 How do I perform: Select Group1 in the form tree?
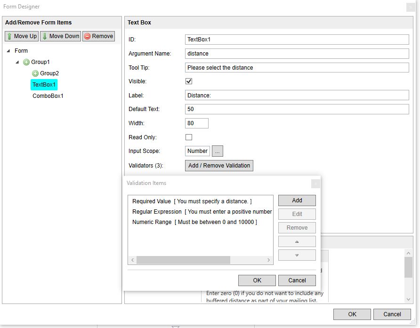(40, 62)
